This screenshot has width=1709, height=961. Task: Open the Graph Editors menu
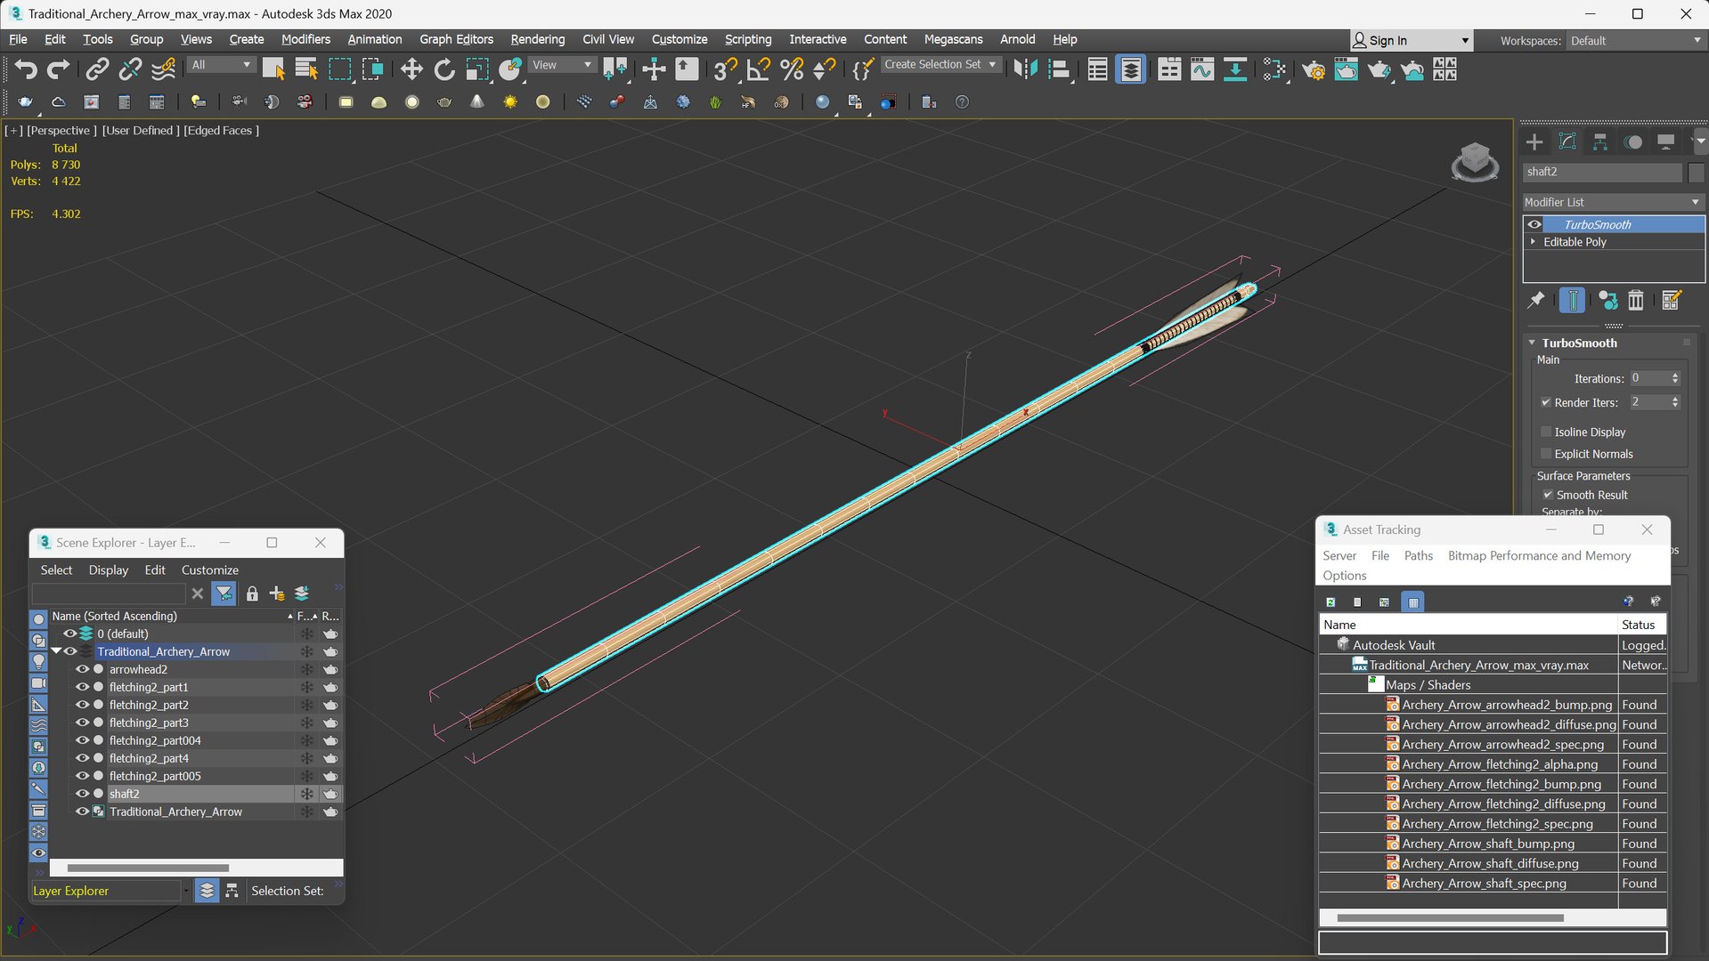pyautogui.click(x=456, y=39)
